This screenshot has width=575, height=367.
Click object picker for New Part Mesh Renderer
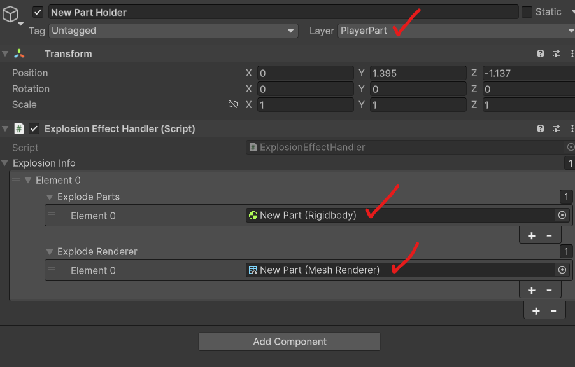coord(562,270)
